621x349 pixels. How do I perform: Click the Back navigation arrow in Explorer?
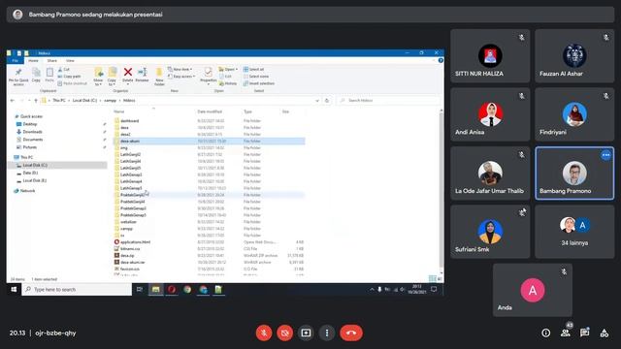[13, 101]
